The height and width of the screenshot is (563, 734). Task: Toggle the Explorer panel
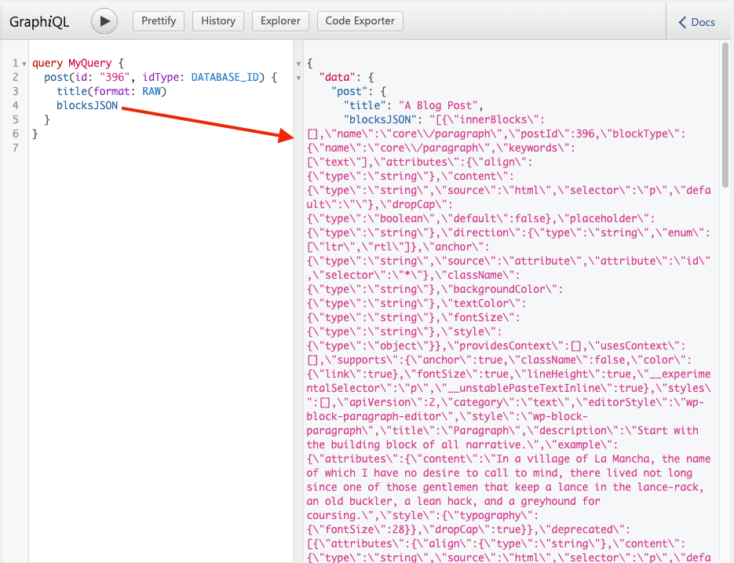pyautogui.click(x=280, y=21)
